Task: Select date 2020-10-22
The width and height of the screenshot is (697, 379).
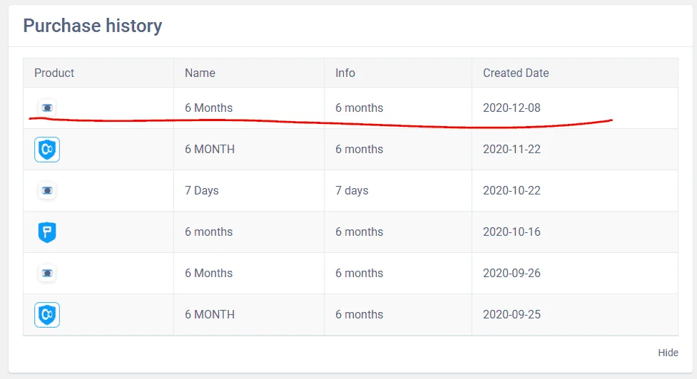Action: [512, 190]
